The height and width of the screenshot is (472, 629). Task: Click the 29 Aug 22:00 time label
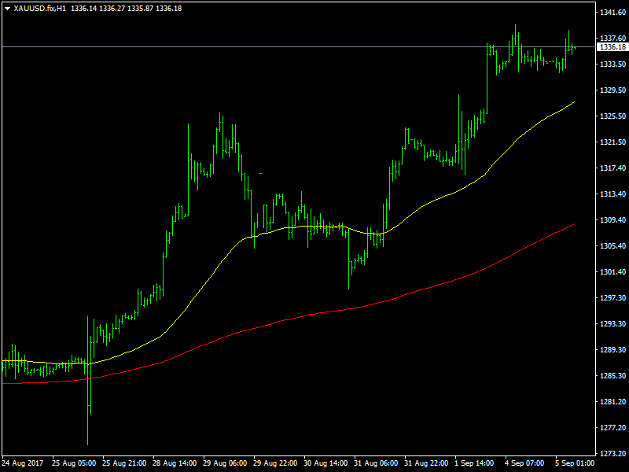tap(275, 463)
